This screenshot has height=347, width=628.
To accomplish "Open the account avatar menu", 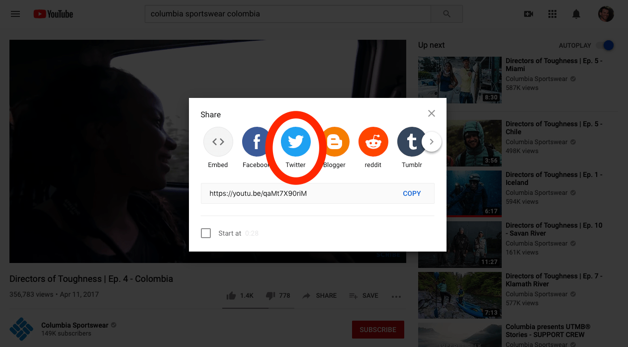I will [606, 14].
